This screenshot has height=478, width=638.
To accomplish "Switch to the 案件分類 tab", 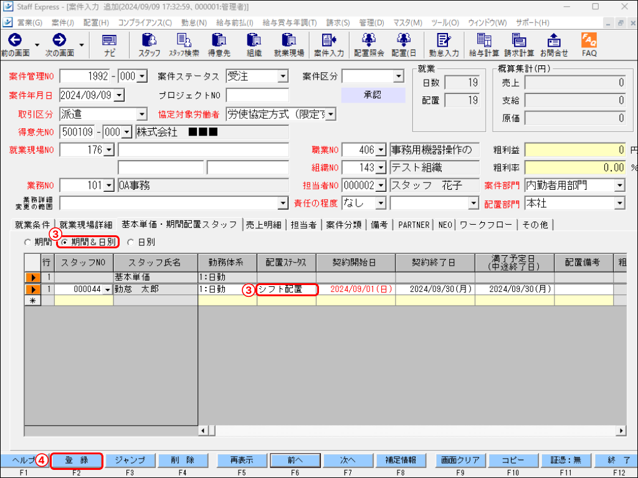I will pos(343,225).
